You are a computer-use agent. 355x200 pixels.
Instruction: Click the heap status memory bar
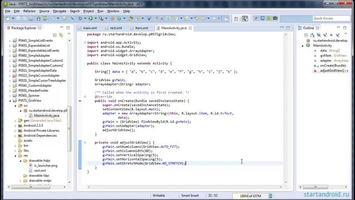250,196
